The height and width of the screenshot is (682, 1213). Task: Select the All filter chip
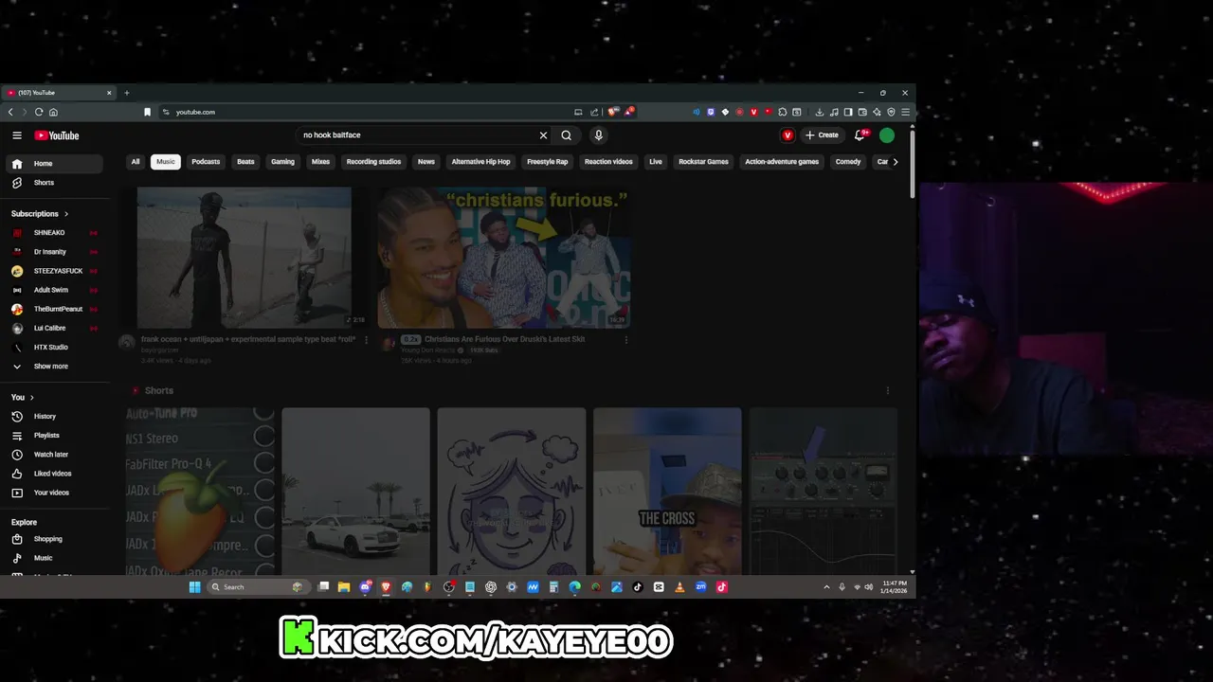click(x=136, y=162)
